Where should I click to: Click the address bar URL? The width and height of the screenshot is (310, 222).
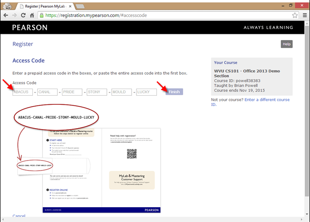(x=96, y=15)
